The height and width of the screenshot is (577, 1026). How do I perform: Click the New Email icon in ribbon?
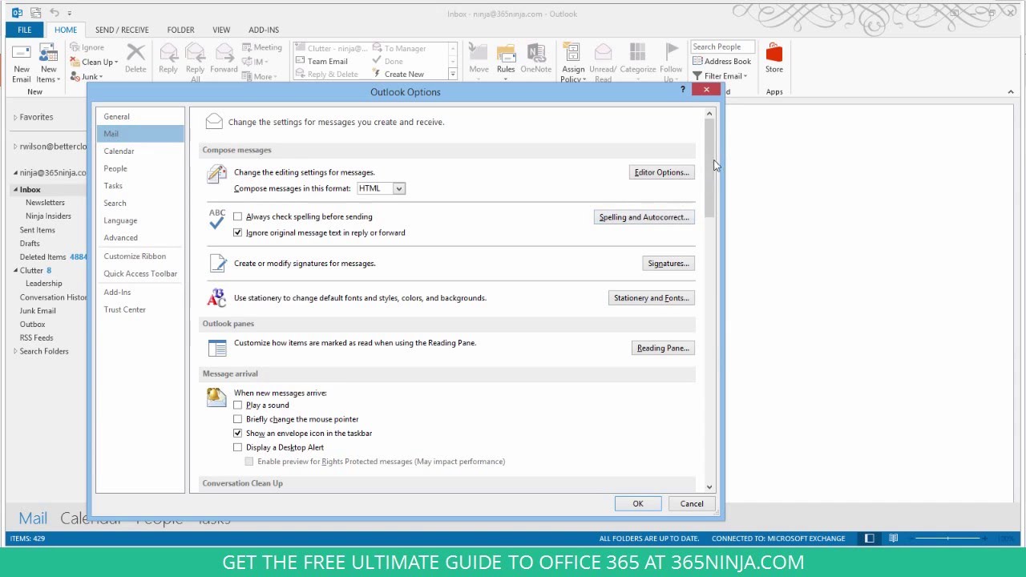[x=22, y=54]
